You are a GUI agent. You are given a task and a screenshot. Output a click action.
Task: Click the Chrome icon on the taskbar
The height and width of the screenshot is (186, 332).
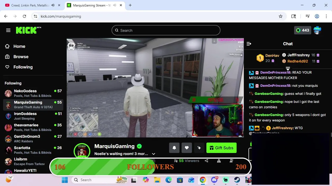click(x=203, y=180)
